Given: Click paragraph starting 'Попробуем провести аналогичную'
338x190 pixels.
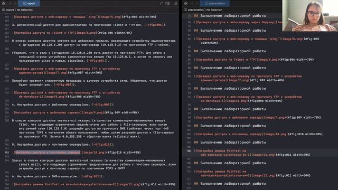Looking at the screenshot, I should (89, 83).
